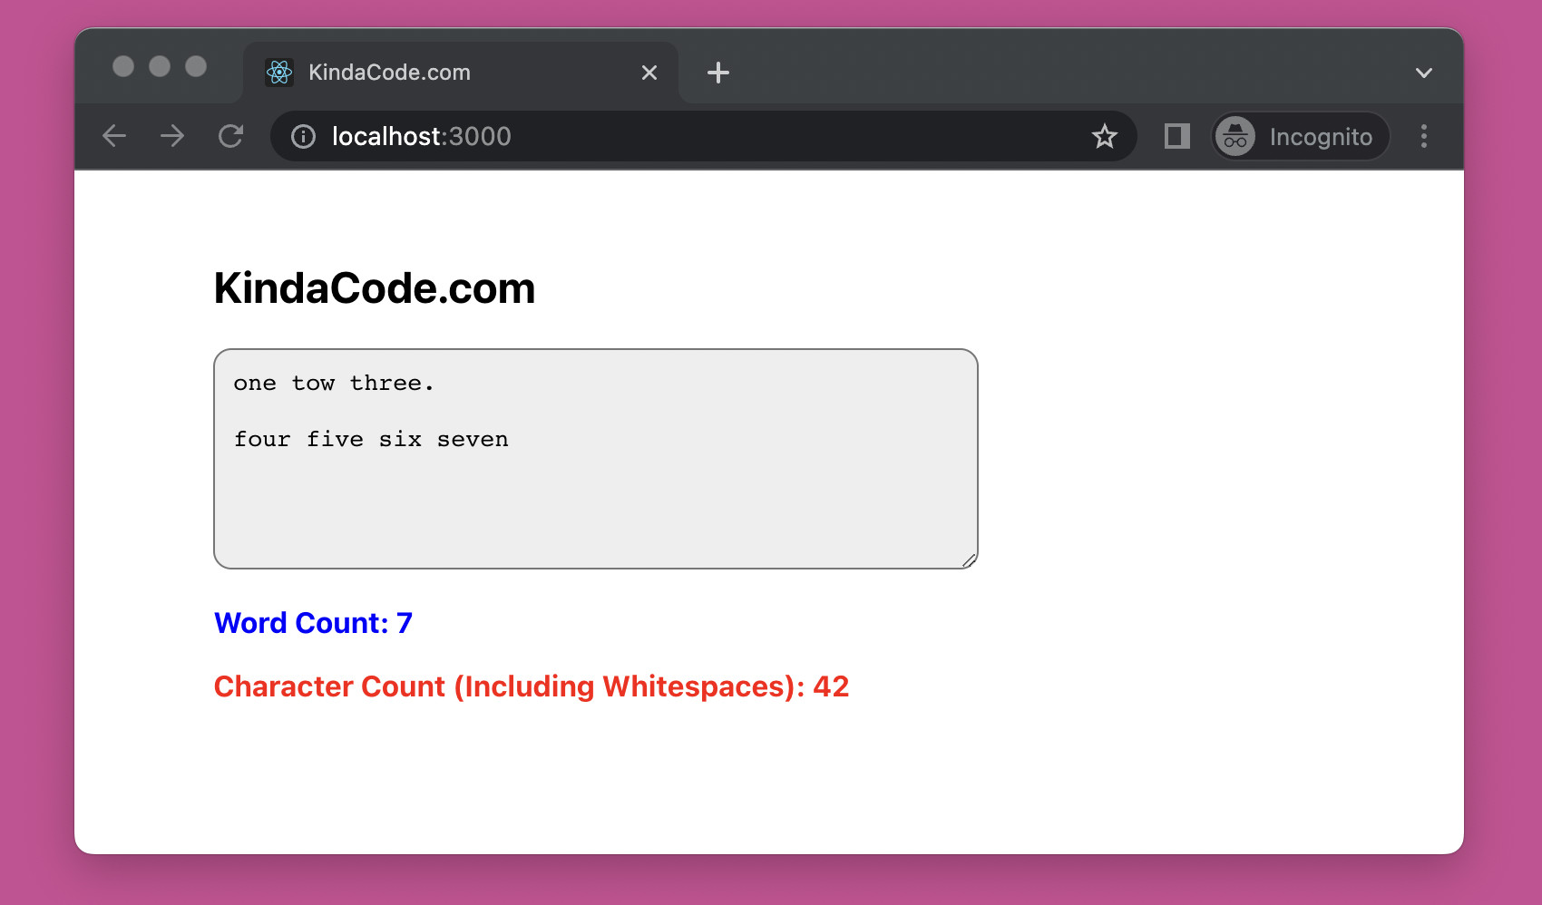The height and width of the screenshot is (905, 1542).
Task: Grab the textarea resize handle
Action: click(x=969, y=560)
